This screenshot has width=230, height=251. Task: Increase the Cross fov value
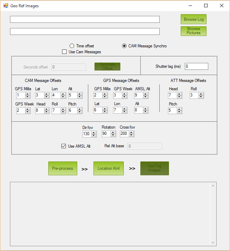pyautogui.click(x=132, y=132)
